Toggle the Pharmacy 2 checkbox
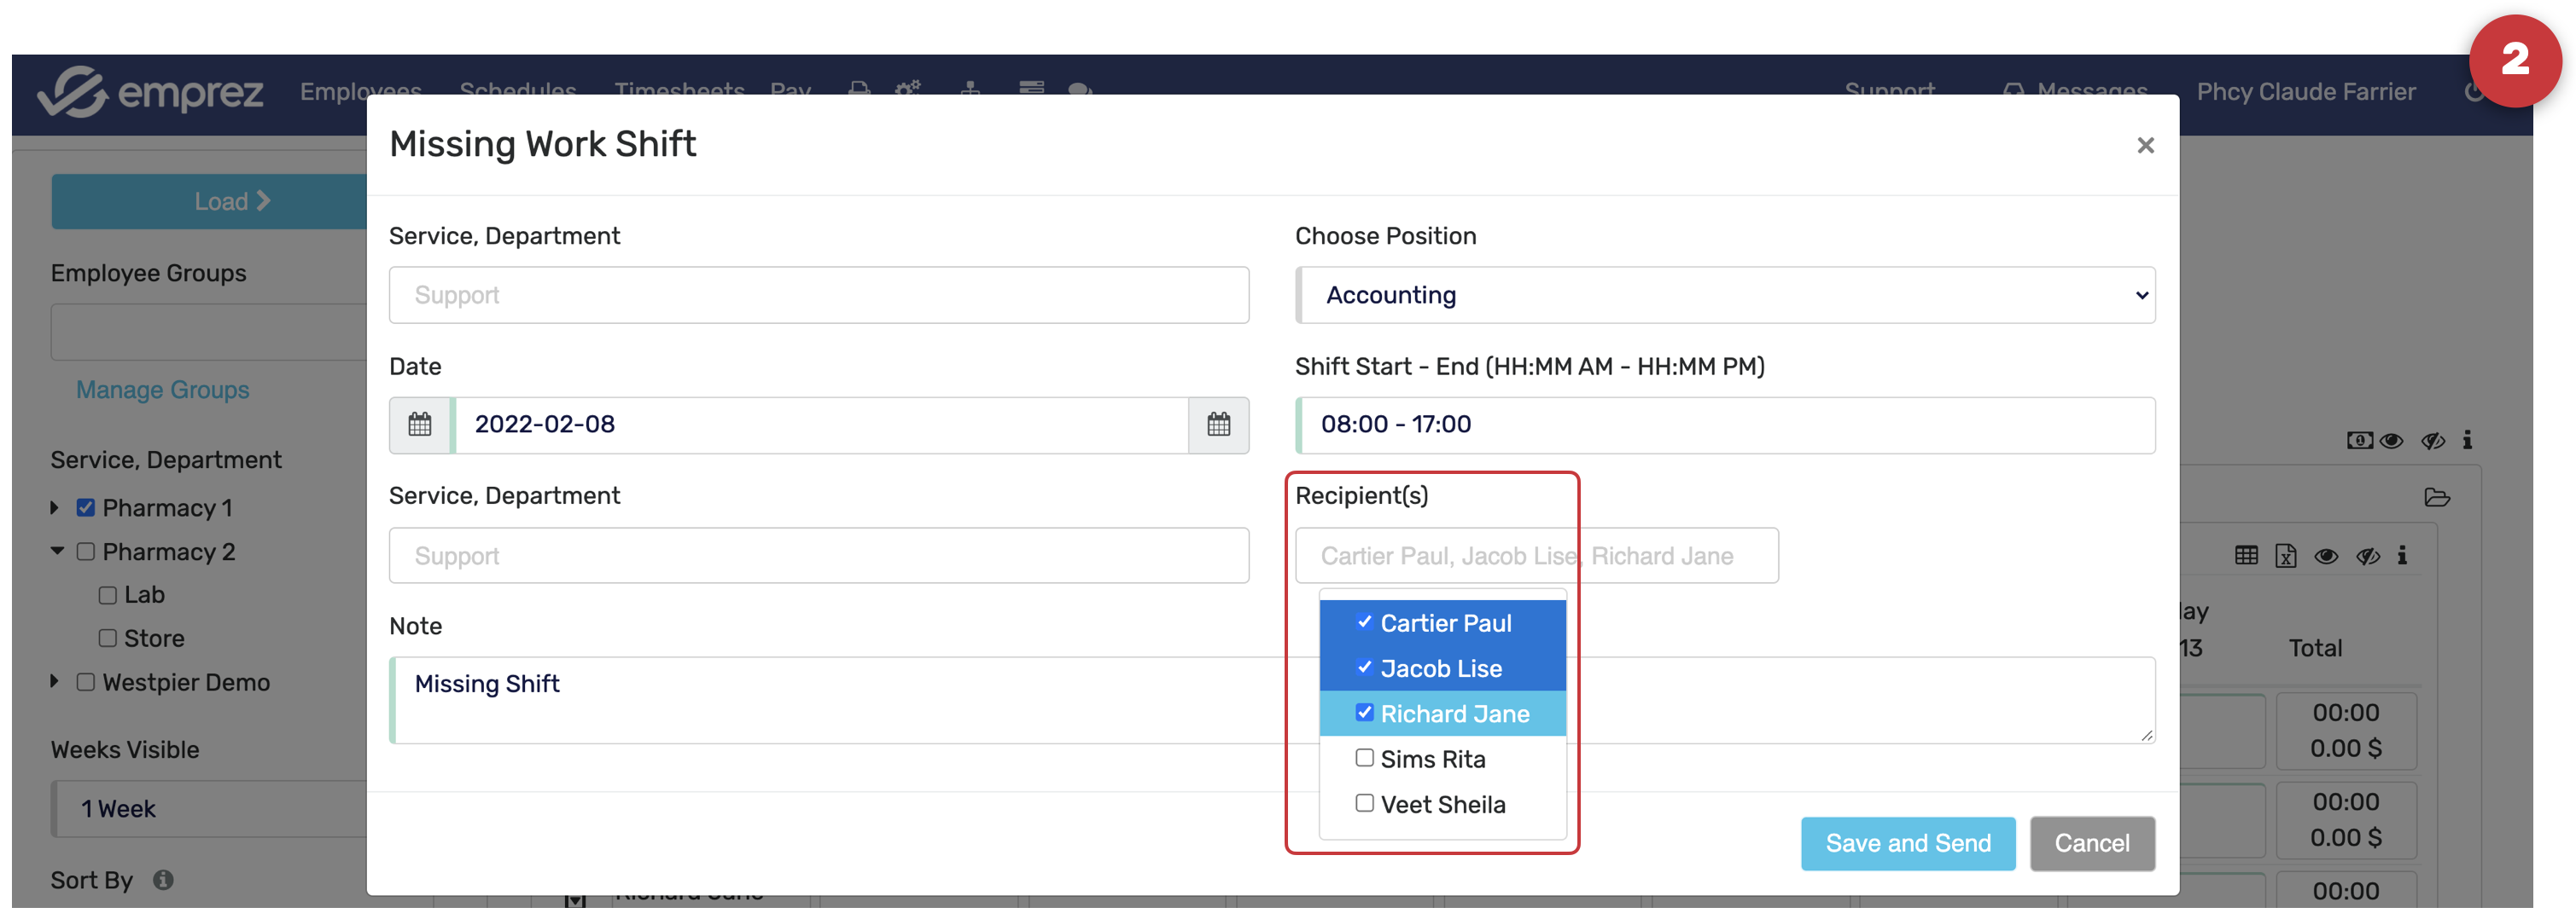Image resolution: width=2576 pixels, height=919 pixels. [86, 552]
